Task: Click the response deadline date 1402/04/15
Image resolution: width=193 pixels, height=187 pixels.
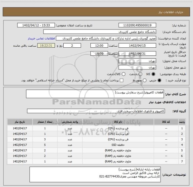Action: [137, 46]
